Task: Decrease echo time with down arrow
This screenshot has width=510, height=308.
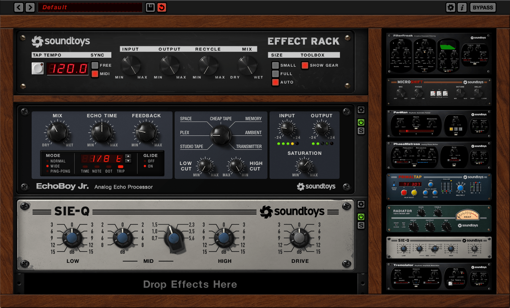Action: tap(128, 161)
